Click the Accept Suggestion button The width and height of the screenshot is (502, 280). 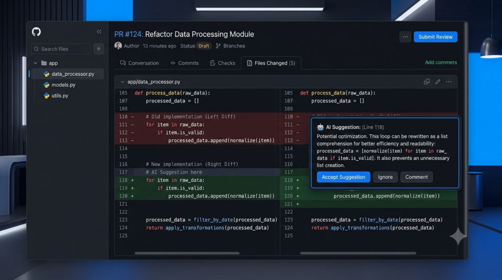(343, 177)
